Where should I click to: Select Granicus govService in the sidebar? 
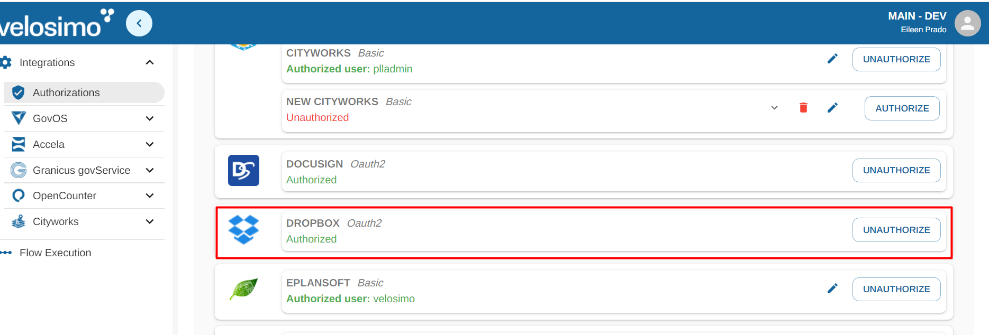click(x=84, y=170)
